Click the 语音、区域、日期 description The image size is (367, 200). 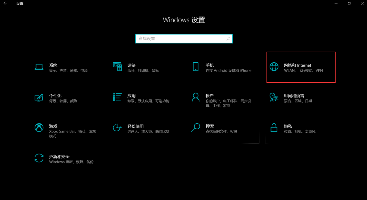(298, 101)
